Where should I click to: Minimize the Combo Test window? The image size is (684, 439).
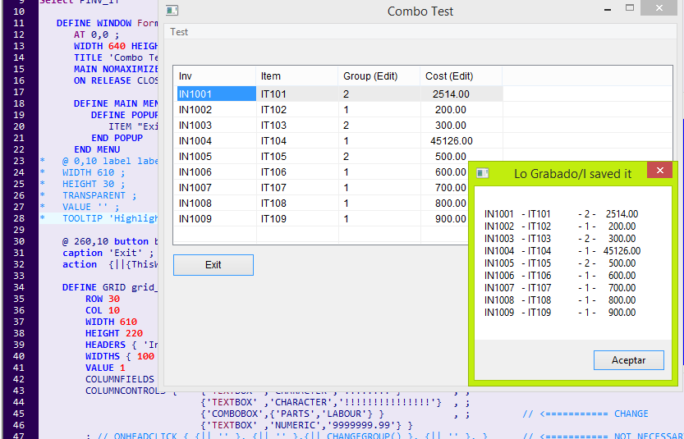tap(607, 9)
